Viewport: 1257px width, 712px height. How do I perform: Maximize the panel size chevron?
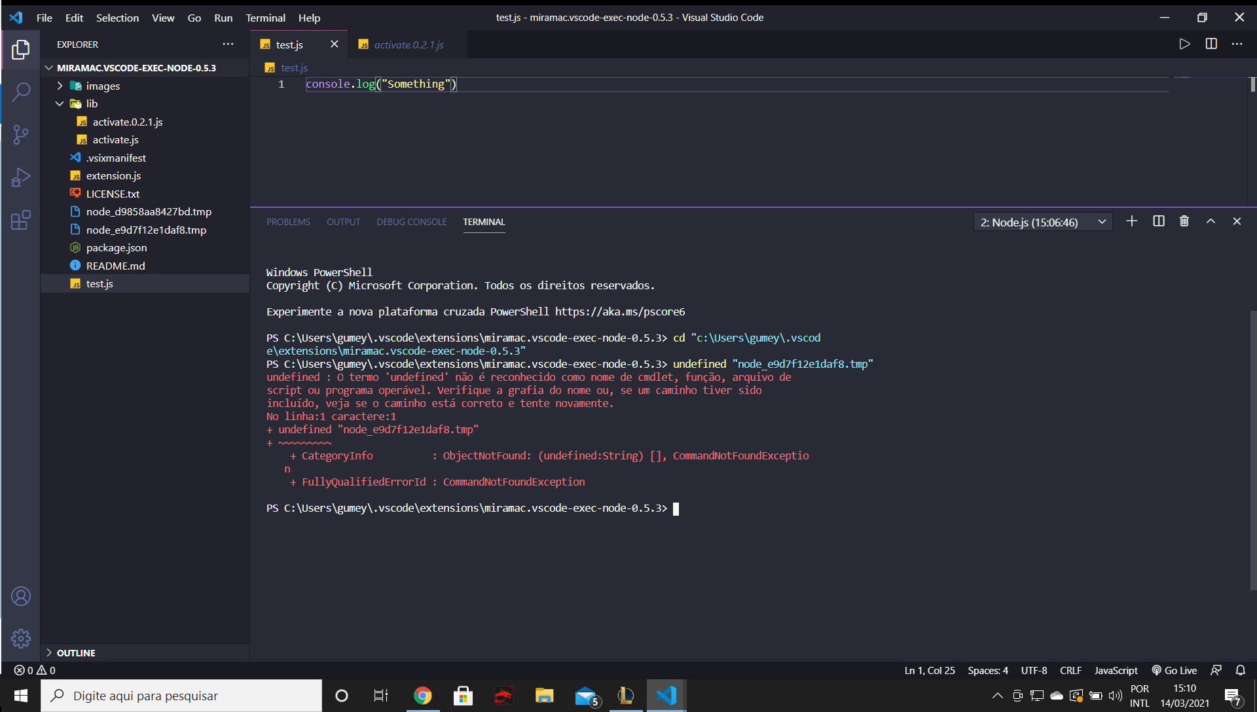[x=1211, y=221]
